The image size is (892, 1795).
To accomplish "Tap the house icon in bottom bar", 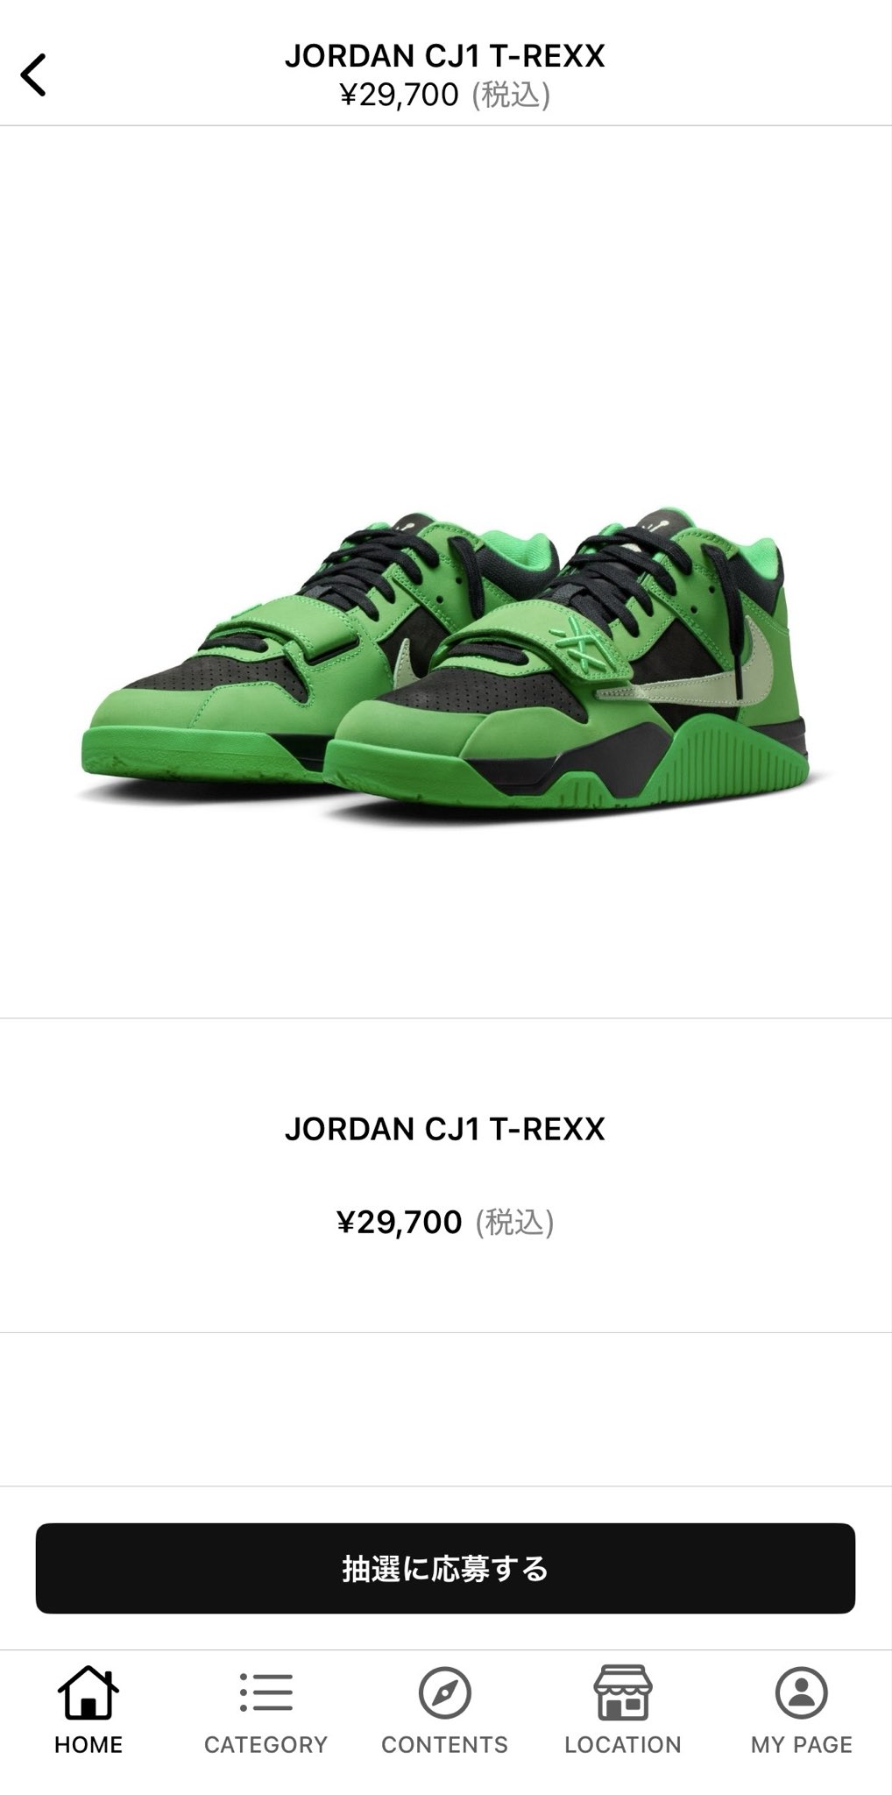I will click(x=88, y=1692).
